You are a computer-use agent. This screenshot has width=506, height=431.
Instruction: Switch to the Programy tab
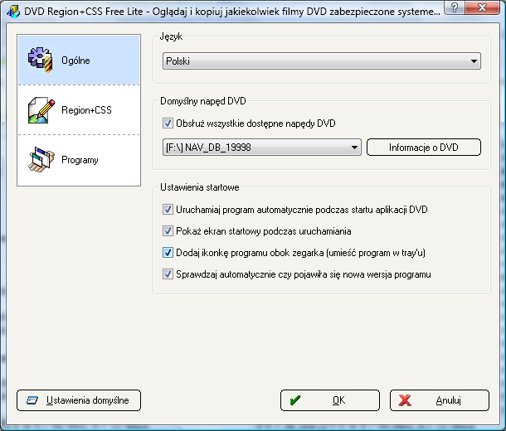point(79,160)
